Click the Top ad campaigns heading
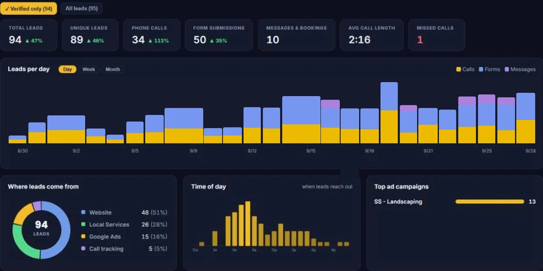Viewport: 543px width, 271px height. [401, 186]
